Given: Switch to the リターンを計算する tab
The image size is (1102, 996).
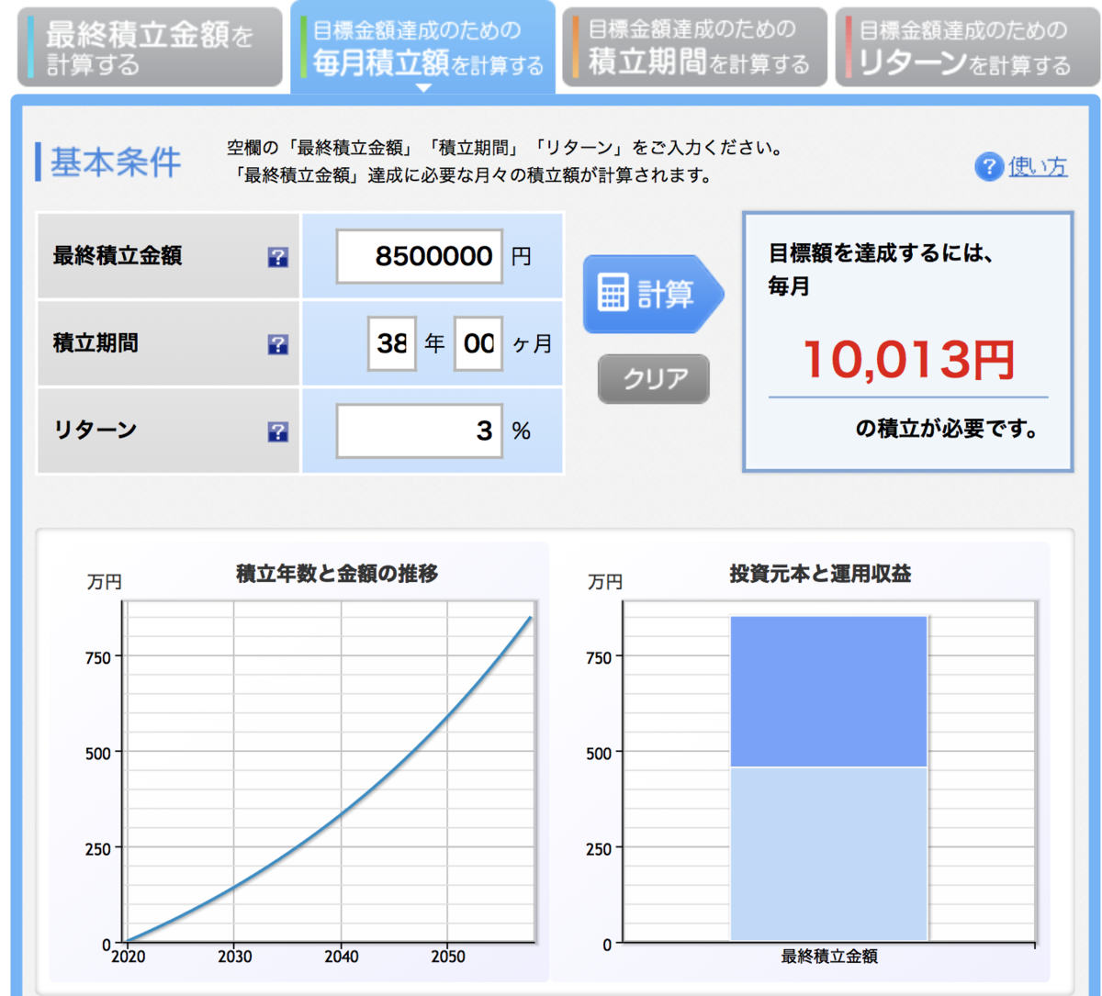Looking at the screenshot, I should [x=966, y=48].
